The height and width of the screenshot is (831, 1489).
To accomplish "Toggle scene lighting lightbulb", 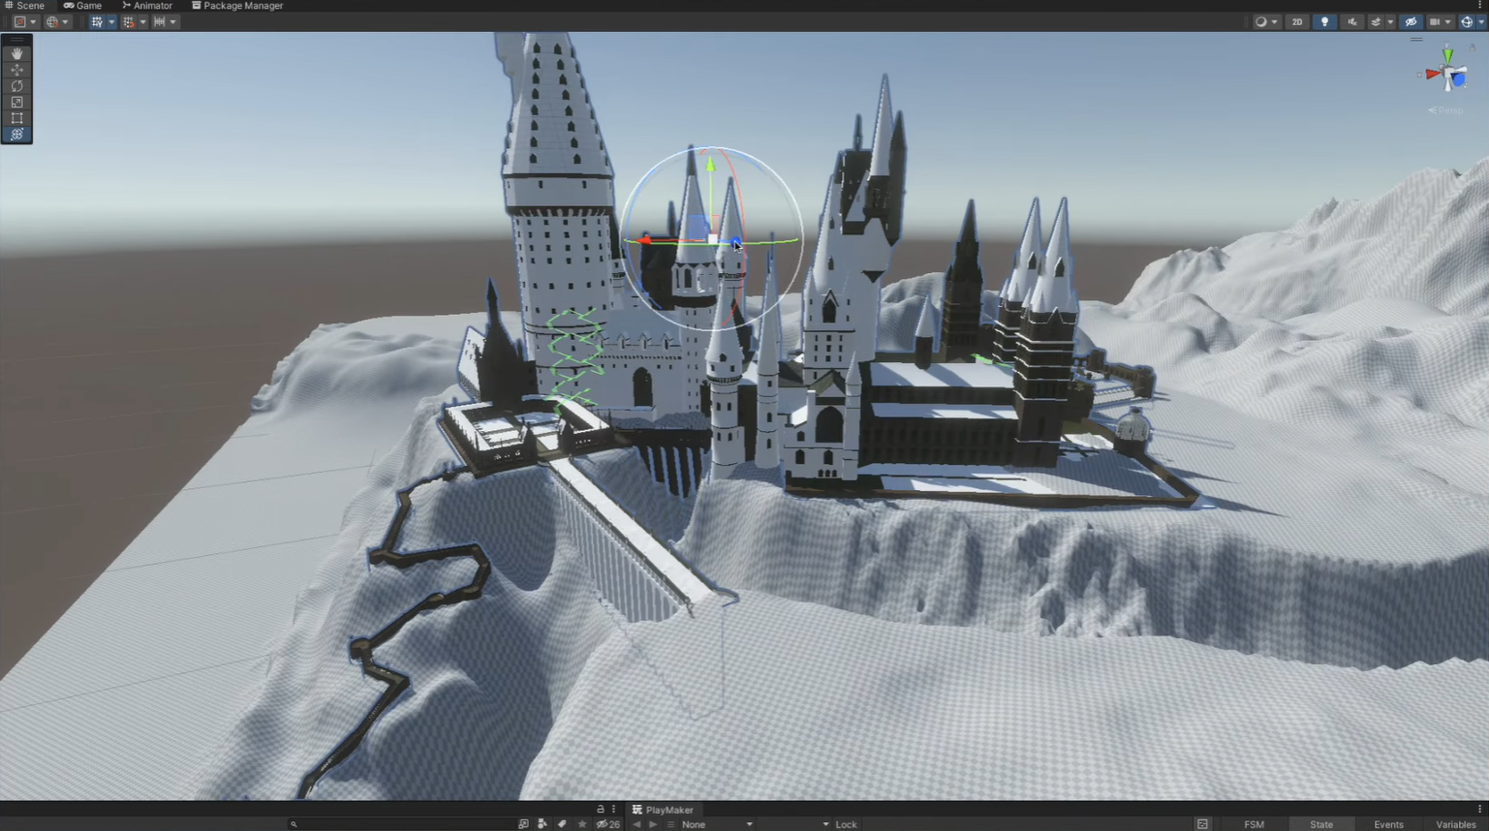I will click(1324, 22).
